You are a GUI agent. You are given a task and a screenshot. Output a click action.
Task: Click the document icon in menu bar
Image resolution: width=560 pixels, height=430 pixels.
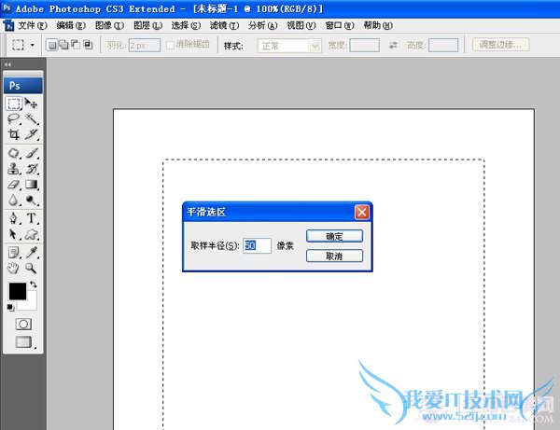coord(8,26)
